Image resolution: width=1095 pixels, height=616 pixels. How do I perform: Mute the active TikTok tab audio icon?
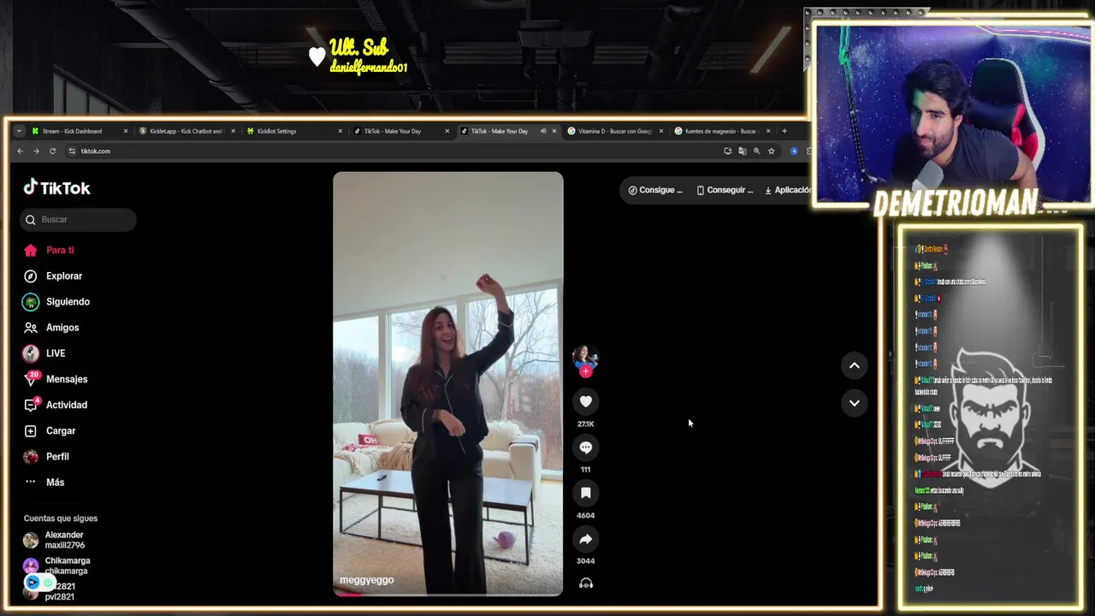543,131
